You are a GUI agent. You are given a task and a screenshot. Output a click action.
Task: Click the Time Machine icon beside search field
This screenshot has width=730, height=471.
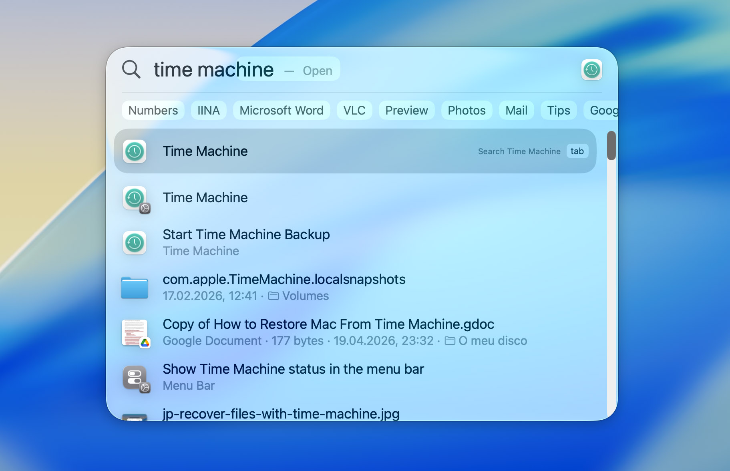click(591, 70)
